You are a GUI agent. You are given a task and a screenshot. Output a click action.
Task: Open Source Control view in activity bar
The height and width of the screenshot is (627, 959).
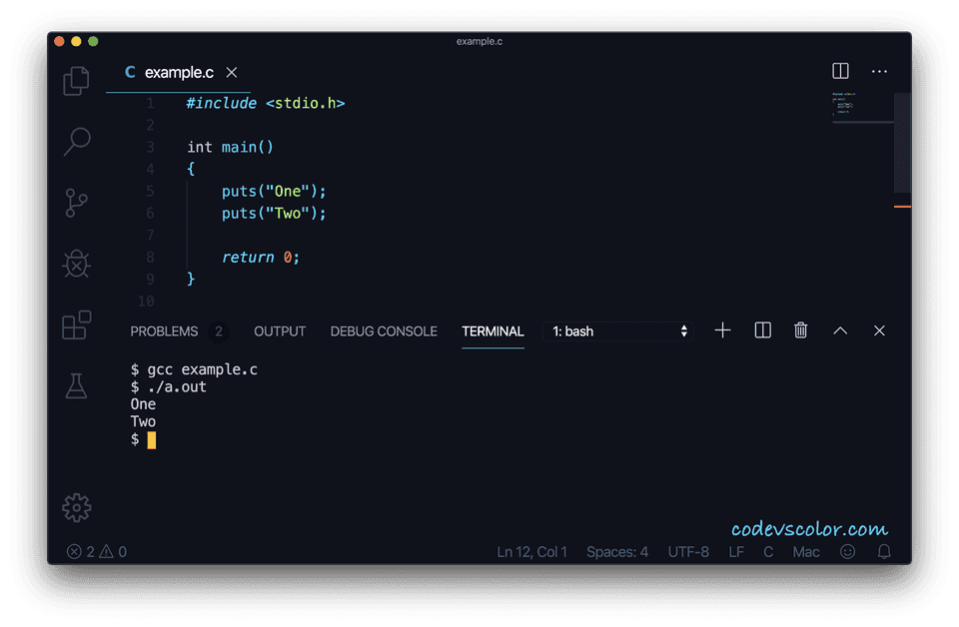click(x=77, y=203)
